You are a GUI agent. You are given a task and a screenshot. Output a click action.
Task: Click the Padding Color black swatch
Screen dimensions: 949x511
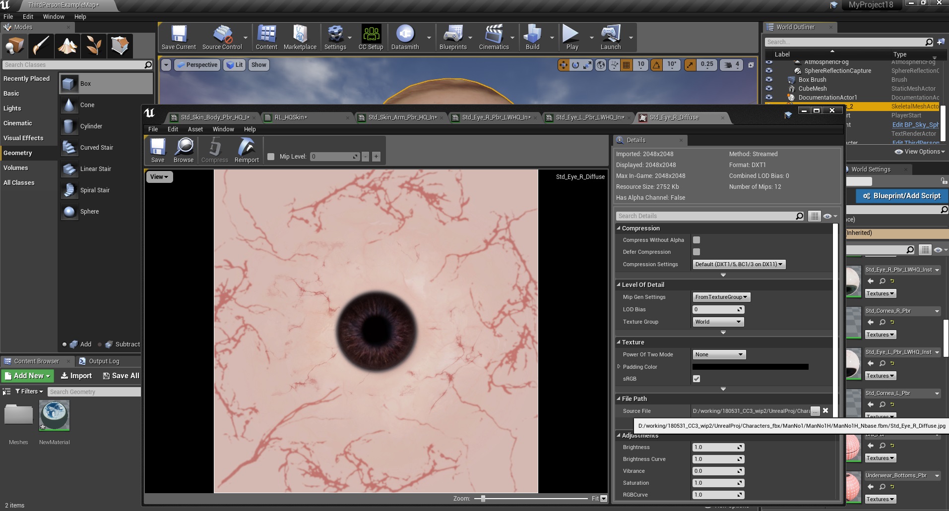pos(750,367)
